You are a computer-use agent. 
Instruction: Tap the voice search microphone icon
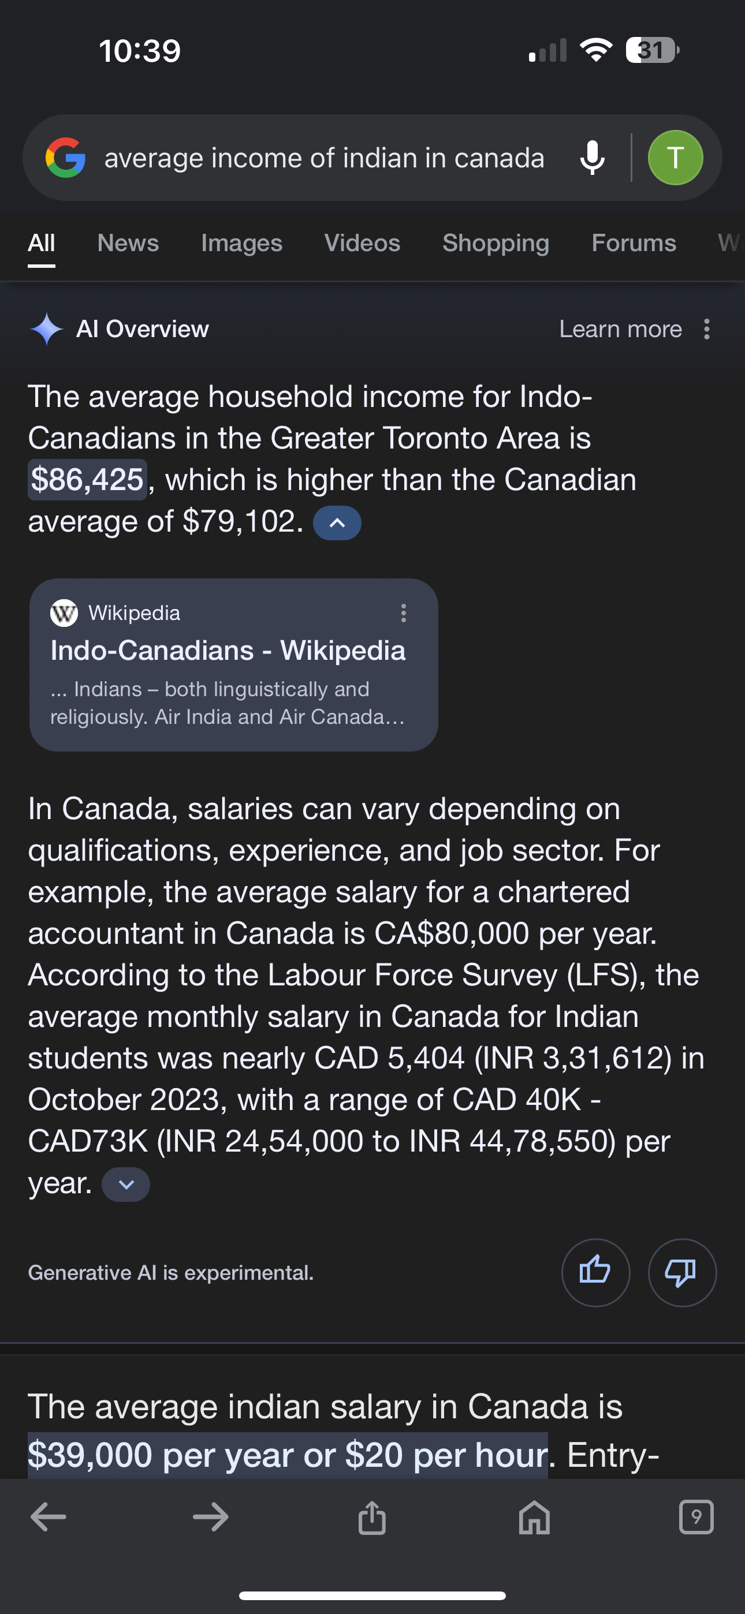point(592,157)
